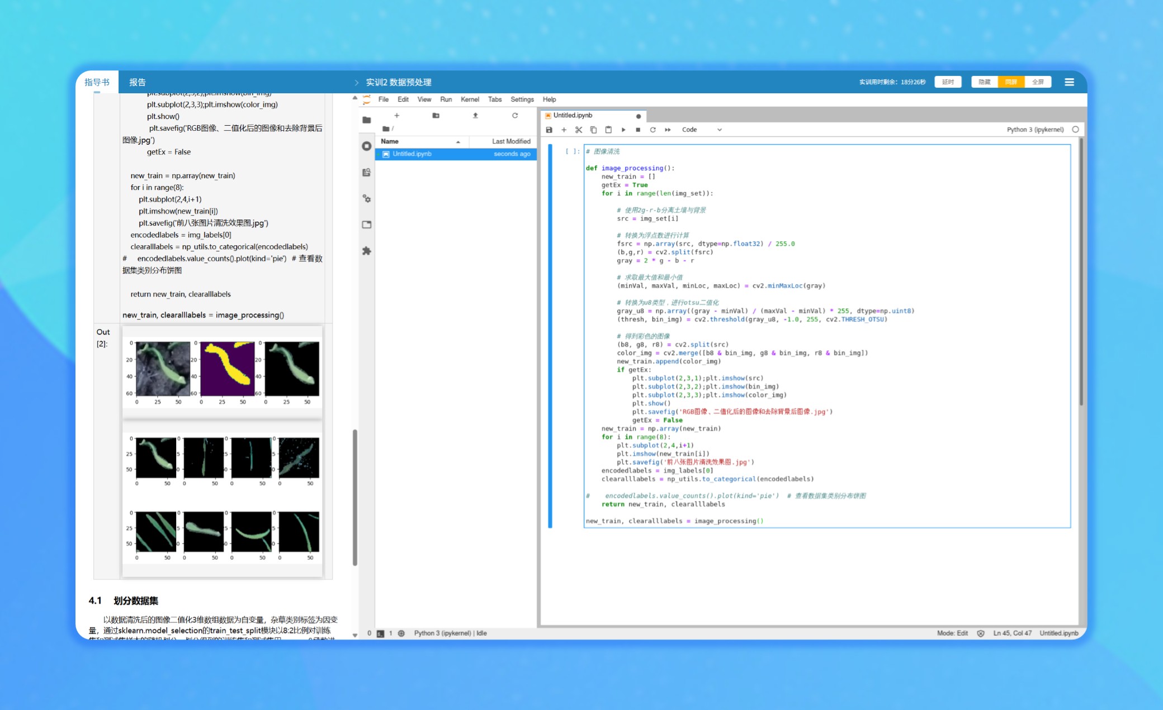The image size is (1163, 710).
Task: Cut selected cell with the scissors icon
Action: pos(579,130)
